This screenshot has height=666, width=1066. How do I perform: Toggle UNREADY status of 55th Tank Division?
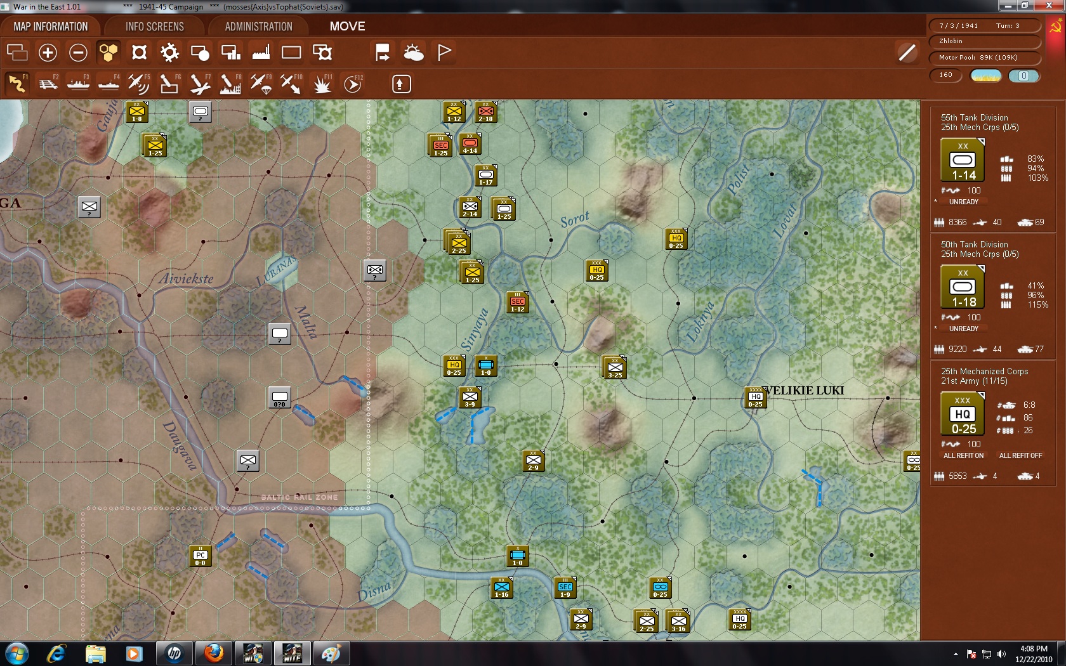963,202
